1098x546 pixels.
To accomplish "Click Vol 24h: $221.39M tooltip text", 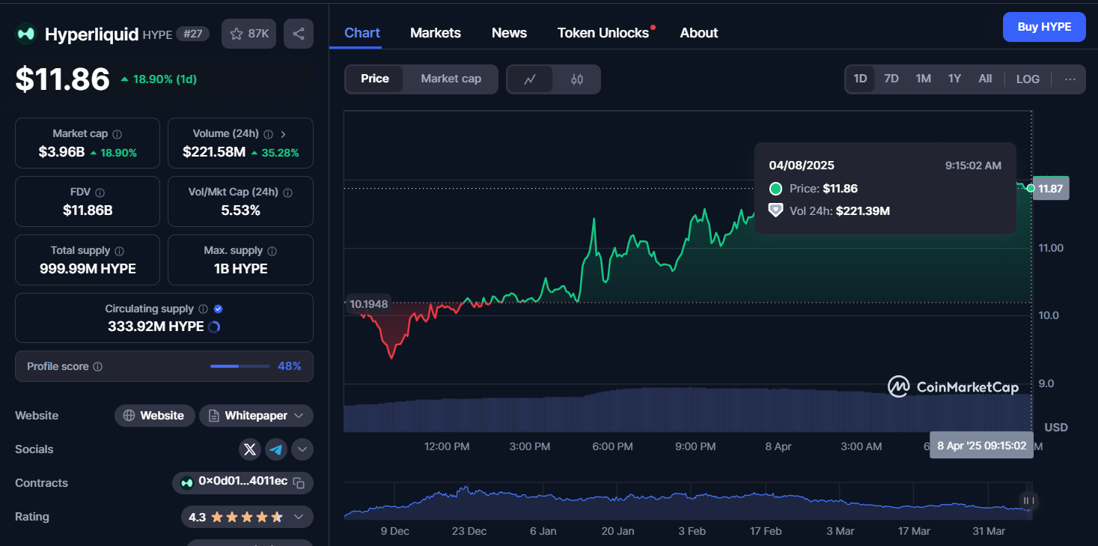I will pyautogui.click(x=840, y=211).
